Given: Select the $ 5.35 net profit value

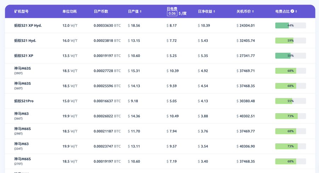Looking at the screenshot, I should click(203, 56).
